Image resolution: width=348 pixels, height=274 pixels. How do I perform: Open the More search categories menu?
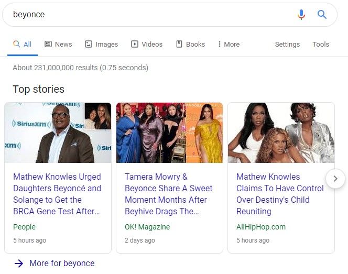point(229,44)
